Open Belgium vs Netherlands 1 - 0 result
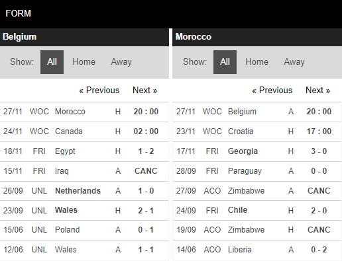 point(146,191)
